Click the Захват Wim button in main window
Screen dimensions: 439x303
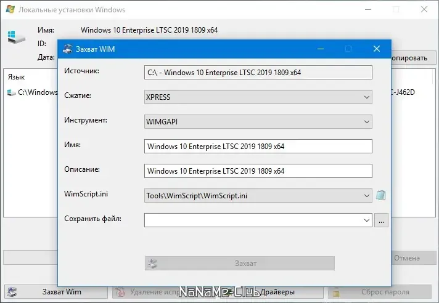click(56, 292)
